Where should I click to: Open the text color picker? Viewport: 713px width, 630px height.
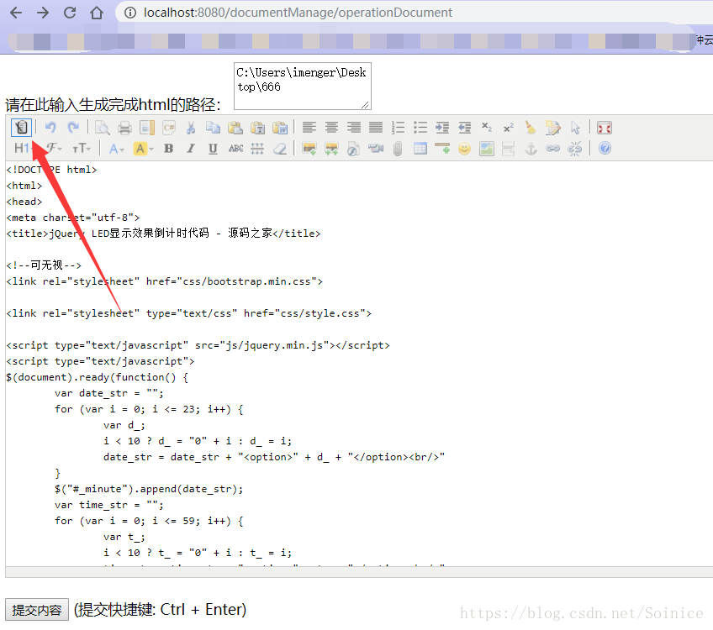(116, 149)
